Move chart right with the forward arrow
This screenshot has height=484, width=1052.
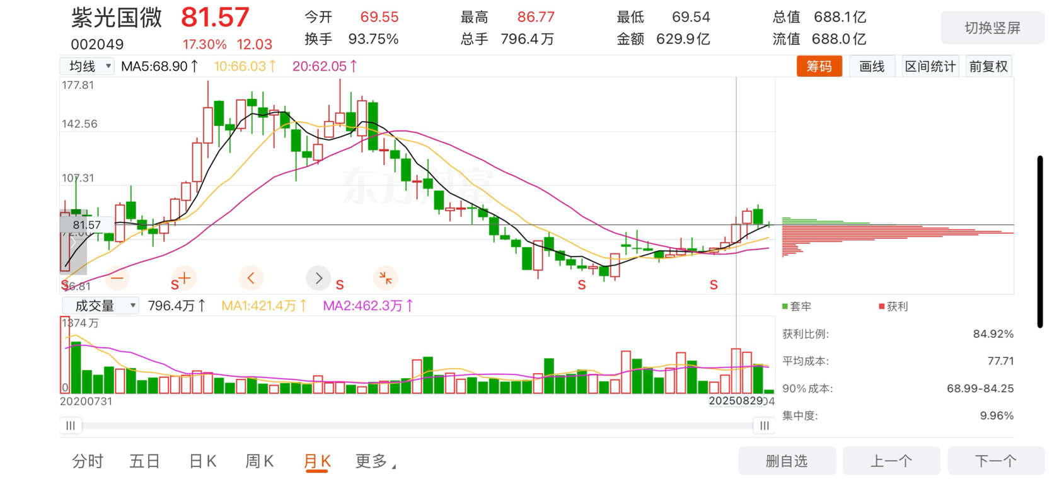(318, 278)
